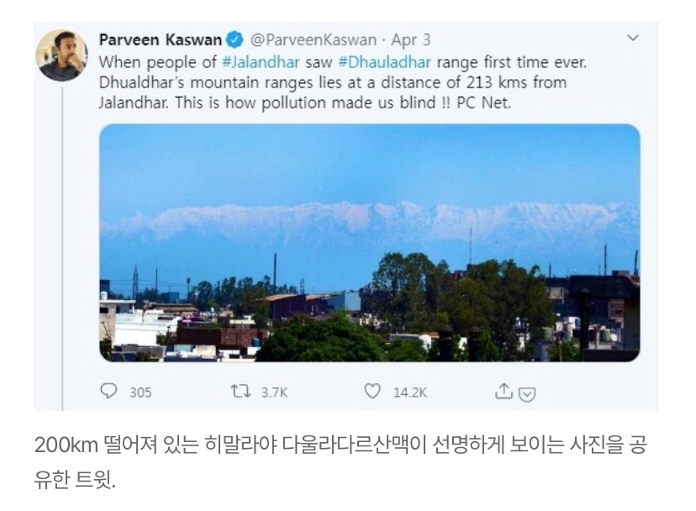
Task: Click the 3.7K retweets count
Action: click(275, 392)
